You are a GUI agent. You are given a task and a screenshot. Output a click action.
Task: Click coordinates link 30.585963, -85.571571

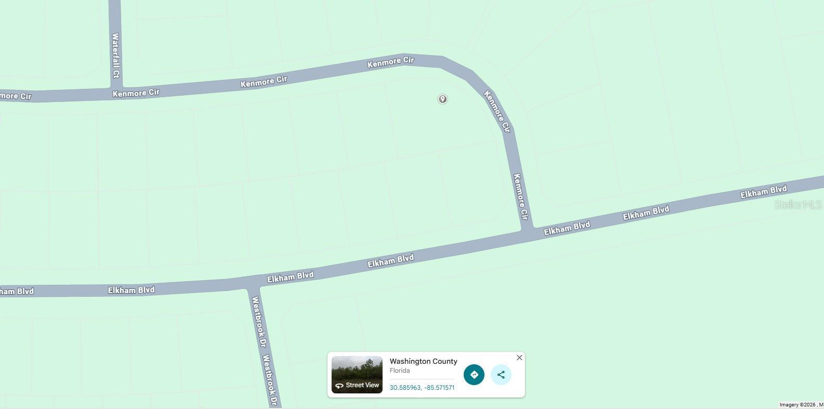(x=422, y=388)
